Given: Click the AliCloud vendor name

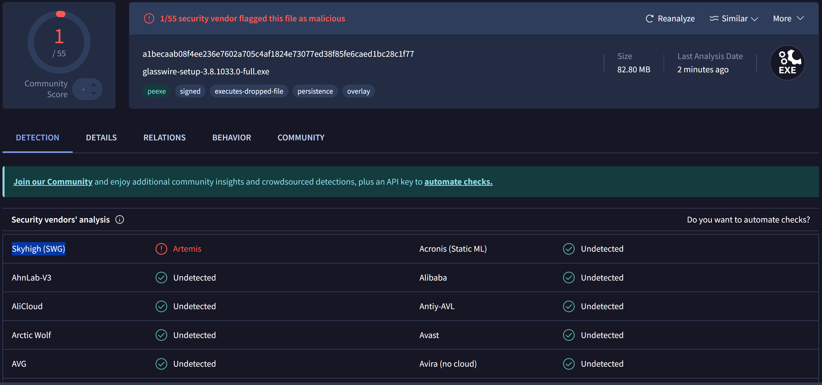Looking at the screenshot, I should 27,306.
